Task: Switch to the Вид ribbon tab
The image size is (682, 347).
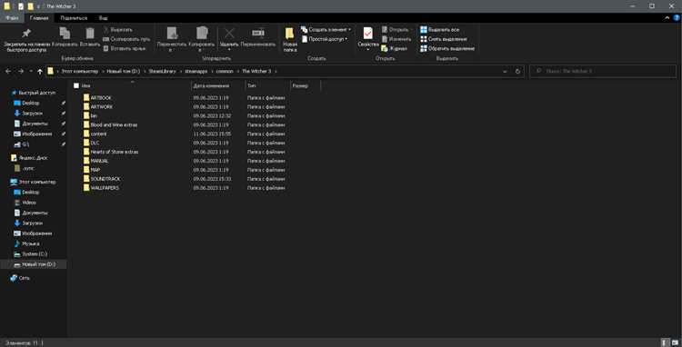Action: pyautogui.click(x=103, y=18)
